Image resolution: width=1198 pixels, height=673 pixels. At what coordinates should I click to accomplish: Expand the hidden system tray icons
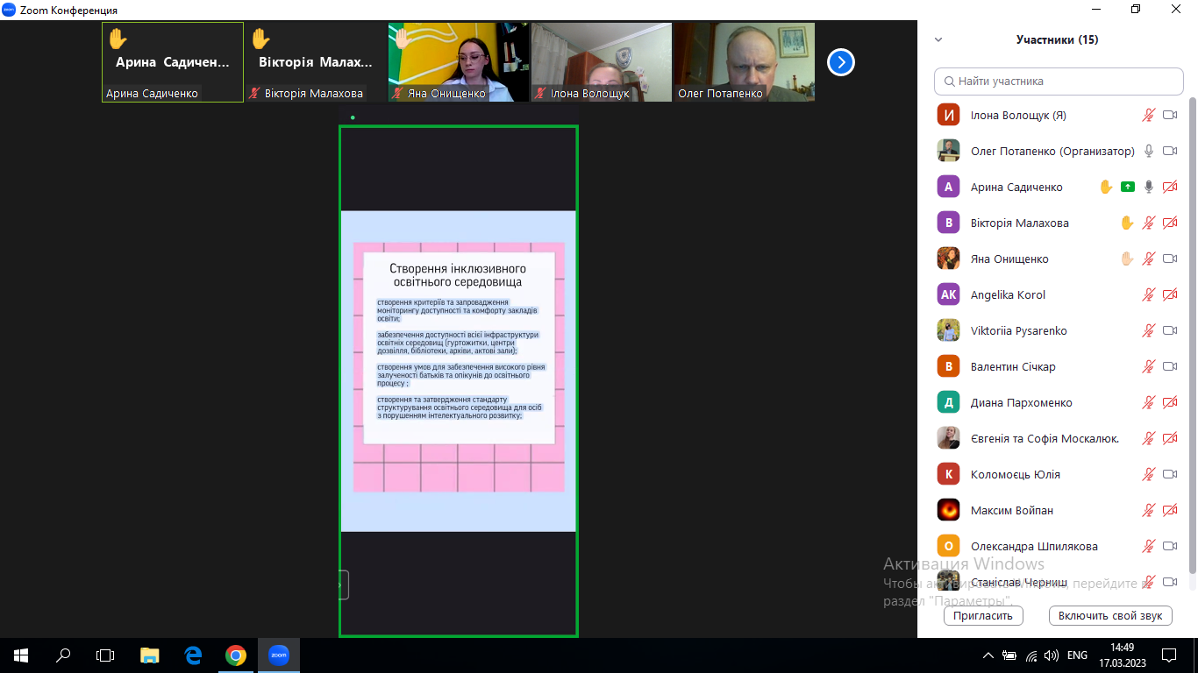pos(988,655)
